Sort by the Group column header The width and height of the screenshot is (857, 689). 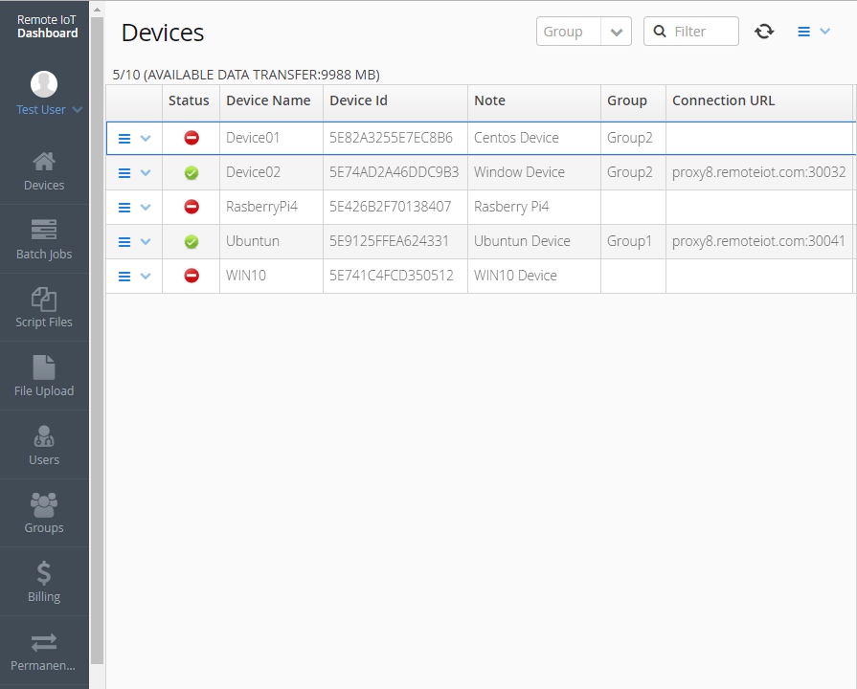coord(633,101)
